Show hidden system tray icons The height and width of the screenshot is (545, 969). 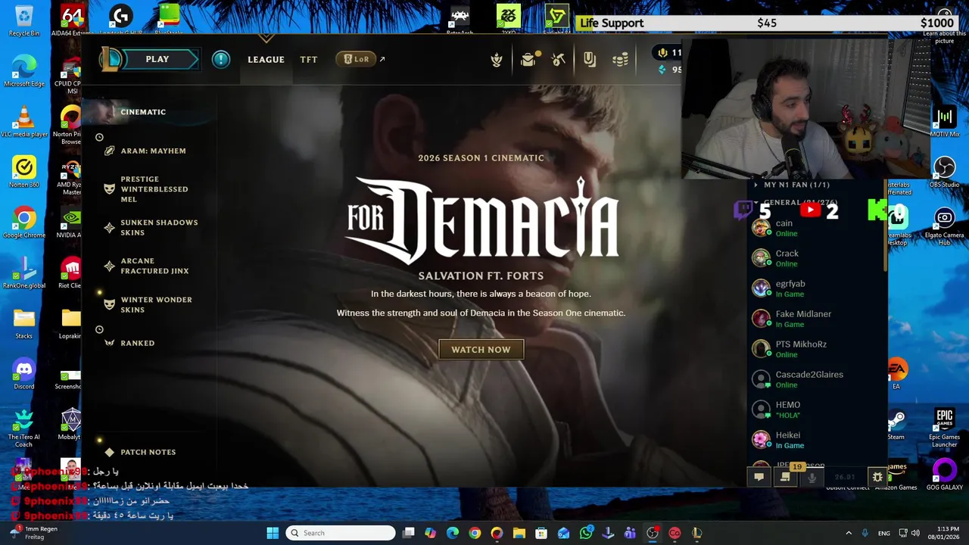pyautogui.click(x=848, y=533)
